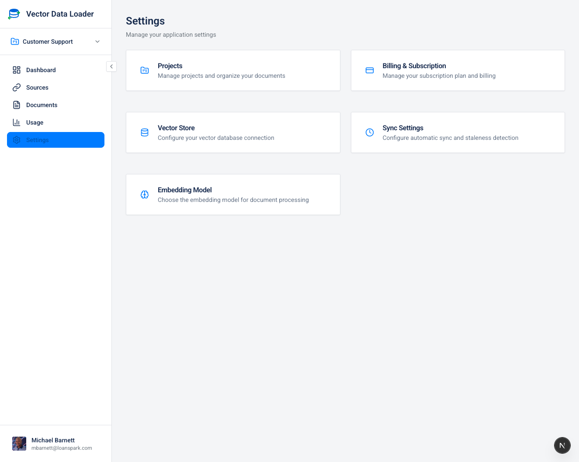Open Billing & Subscription settings
The image size is (579, 462).
tap(458, 70)
